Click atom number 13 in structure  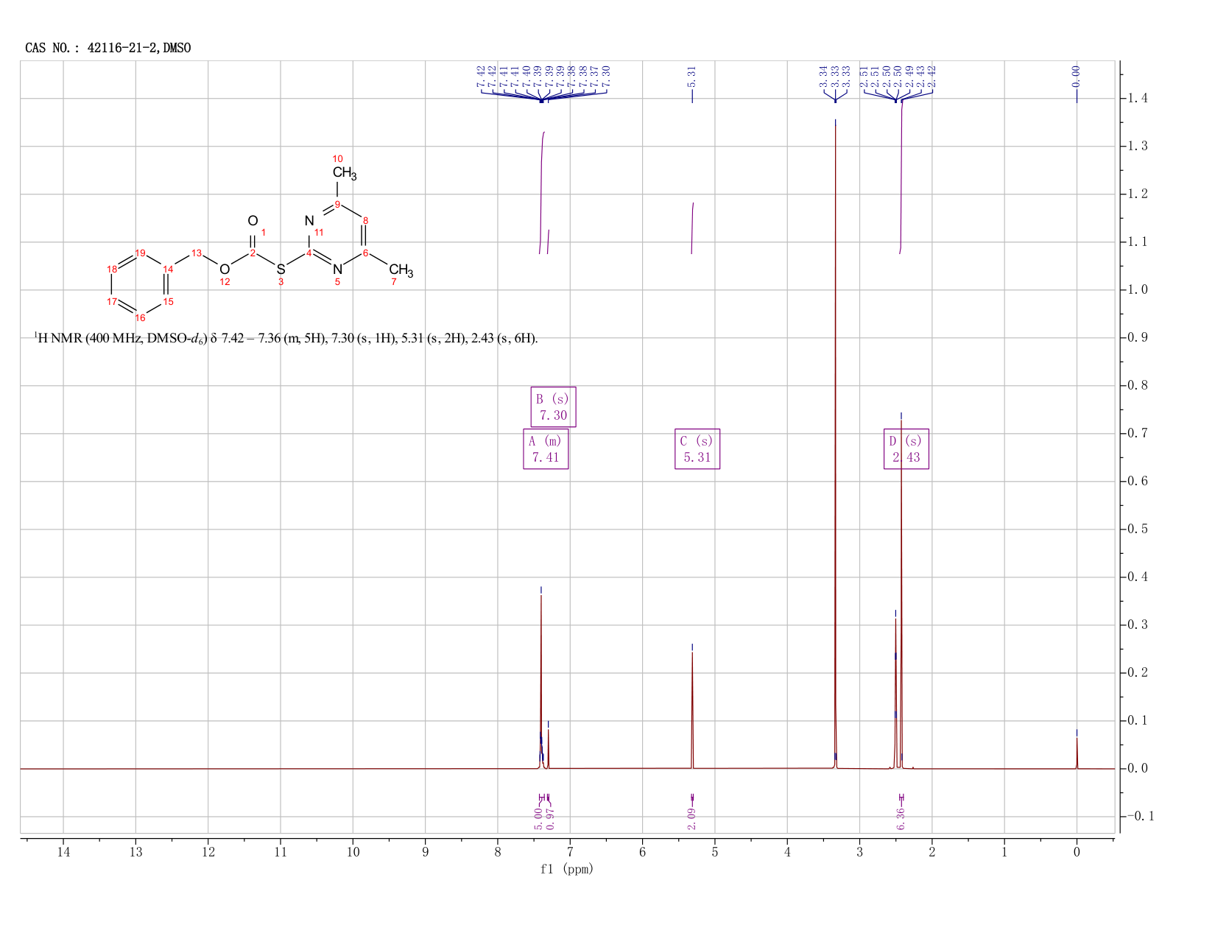pos(197,253)
